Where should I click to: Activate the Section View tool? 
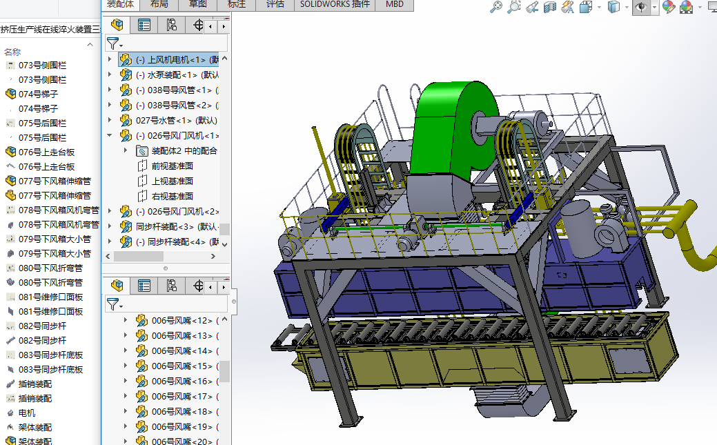[x=550, y=7]
